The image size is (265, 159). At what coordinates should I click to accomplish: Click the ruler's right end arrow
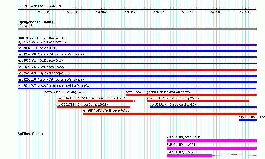point(255,9)
